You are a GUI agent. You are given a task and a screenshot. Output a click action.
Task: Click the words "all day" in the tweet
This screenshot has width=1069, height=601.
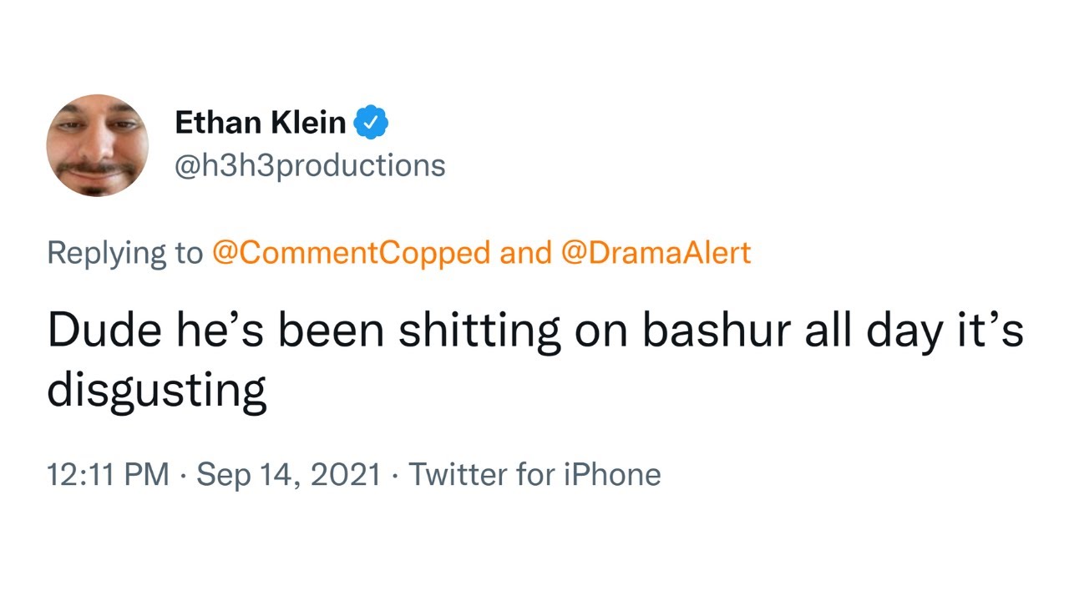(875, 331)
